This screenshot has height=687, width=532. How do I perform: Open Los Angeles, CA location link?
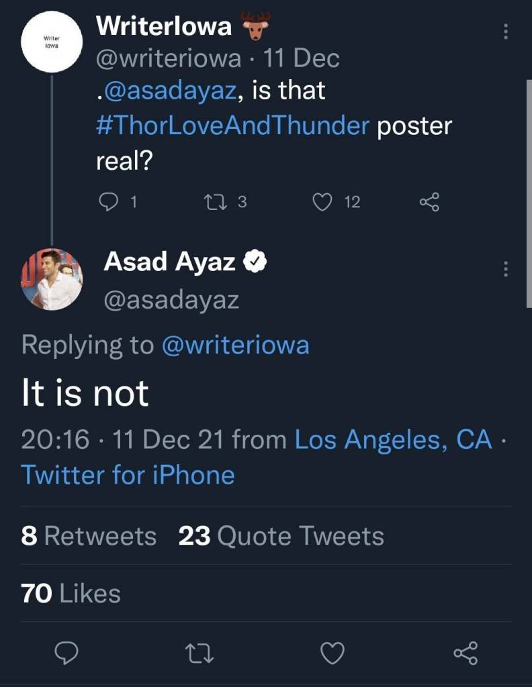(x=394, y=440)
